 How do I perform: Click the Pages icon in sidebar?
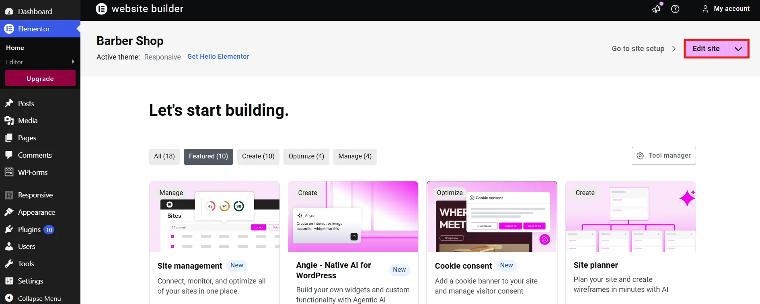(9, 138)
